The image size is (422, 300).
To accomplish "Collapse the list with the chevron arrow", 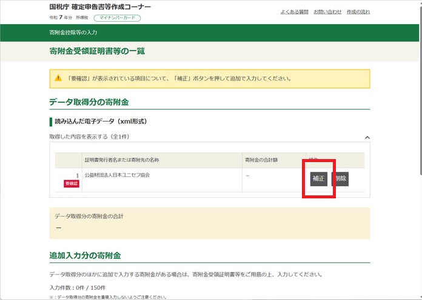I will coord(367,137).
